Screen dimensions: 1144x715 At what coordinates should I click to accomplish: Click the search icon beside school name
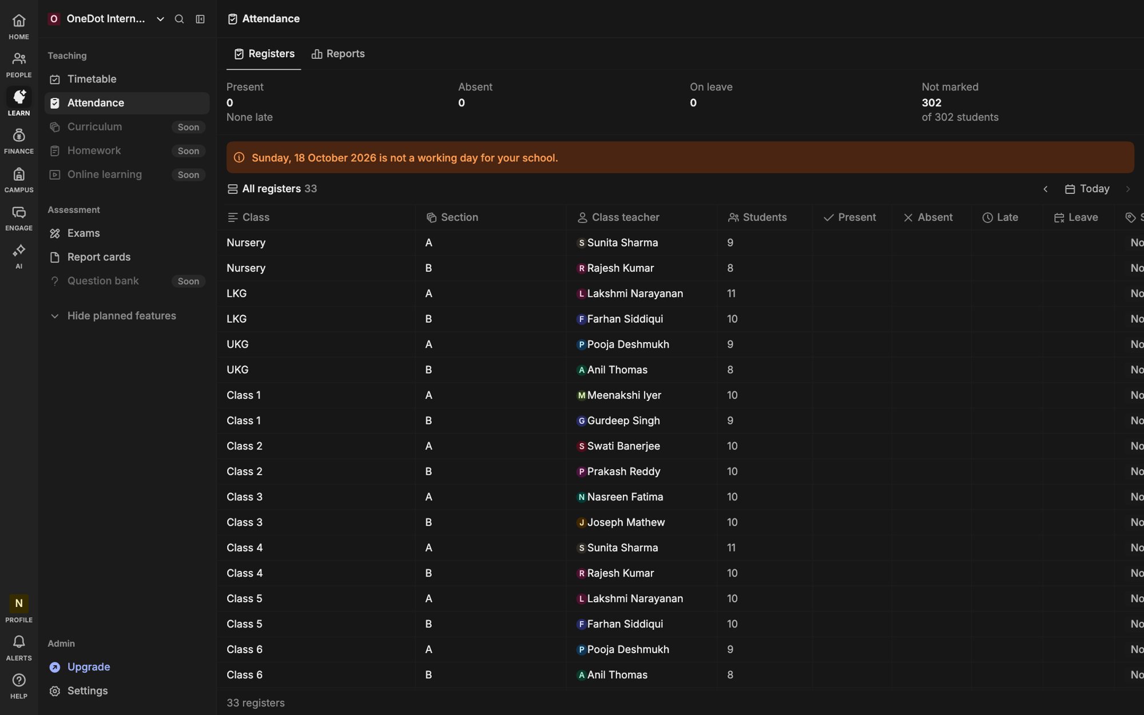[x=179, y=19]
